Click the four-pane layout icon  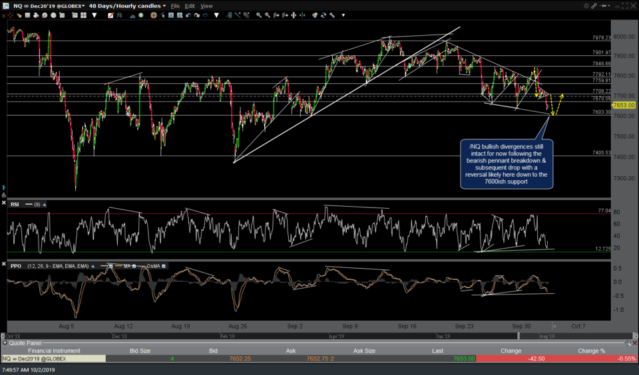[x=84, y=15]
